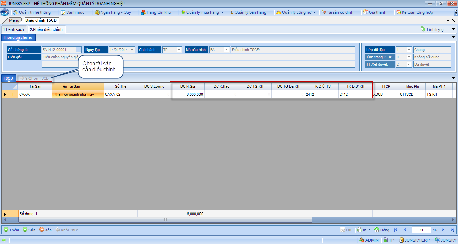Click the orange Xóa delete icon
Screen dimensions: 458x244
pos(42,230)
